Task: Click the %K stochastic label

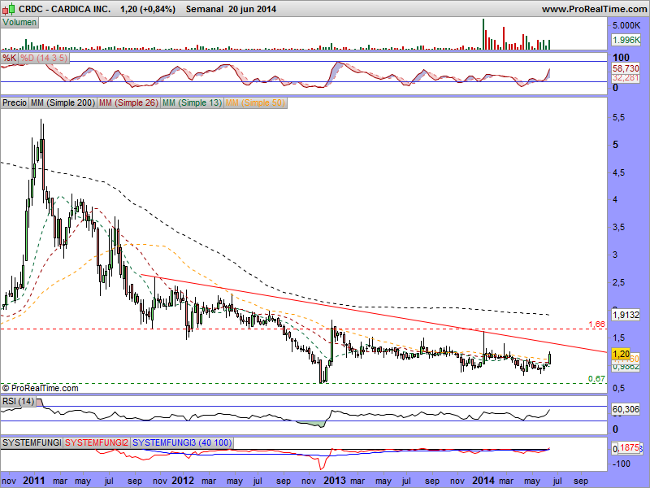Action: (x=9, y=59)
